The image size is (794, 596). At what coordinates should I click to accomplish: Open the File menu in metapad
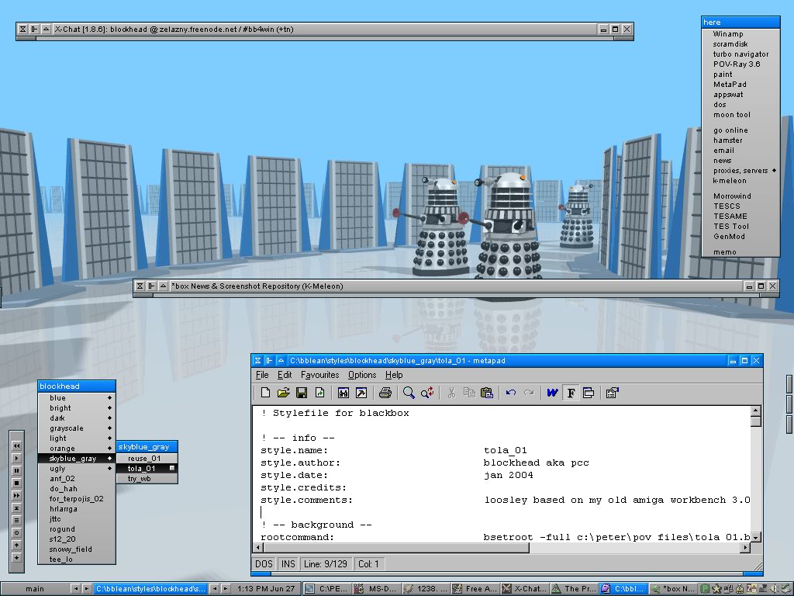coord(262,375)
